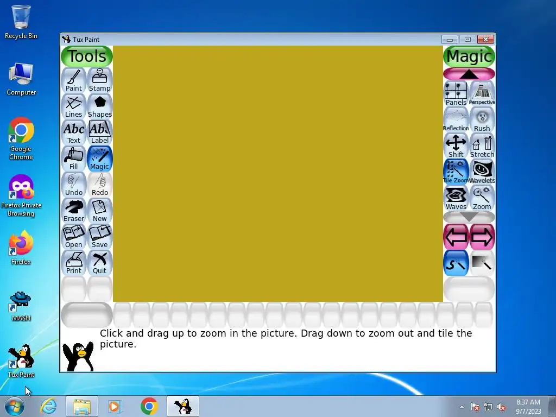Select the Tux Paint desktop shortcut

pyautogui.click(x=21, y=361)
